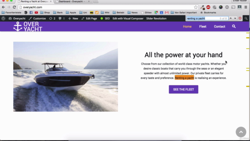The height and width of the screenshot is (141, 250).
Task: Open the Beliebt bookmarks folder
Action: pos(118,13)
